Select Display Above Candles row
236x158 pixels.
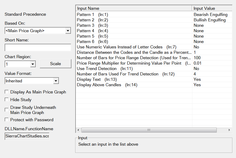pyautogui.click(x=134, y=85)
